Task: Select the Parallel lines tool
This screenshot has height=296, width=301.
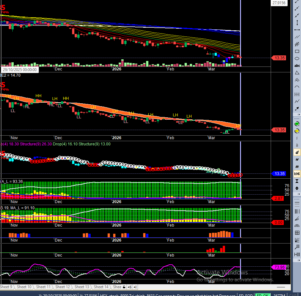Action: tap(297, 37)
